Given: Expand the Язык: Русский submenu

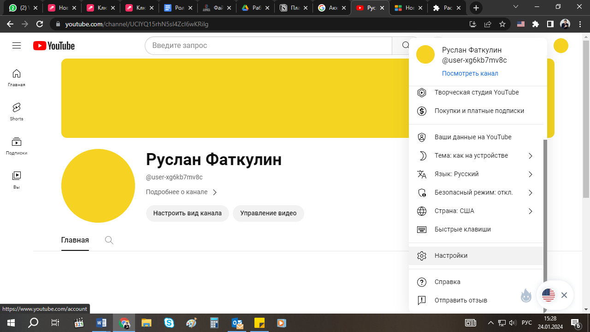Looking at the screenshot, I should [x=475, y=174].
